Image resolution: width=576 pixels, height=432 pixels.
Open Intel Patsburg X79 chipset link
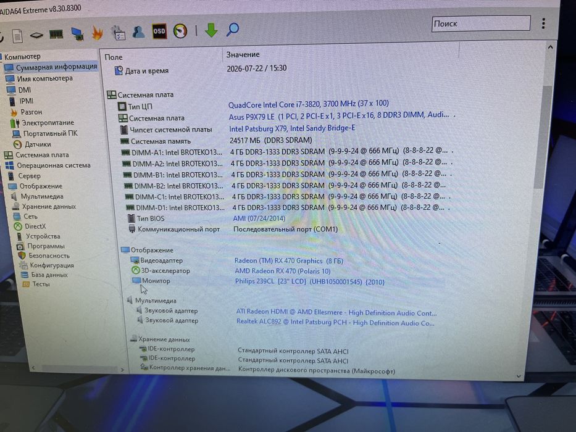(292, 128)
